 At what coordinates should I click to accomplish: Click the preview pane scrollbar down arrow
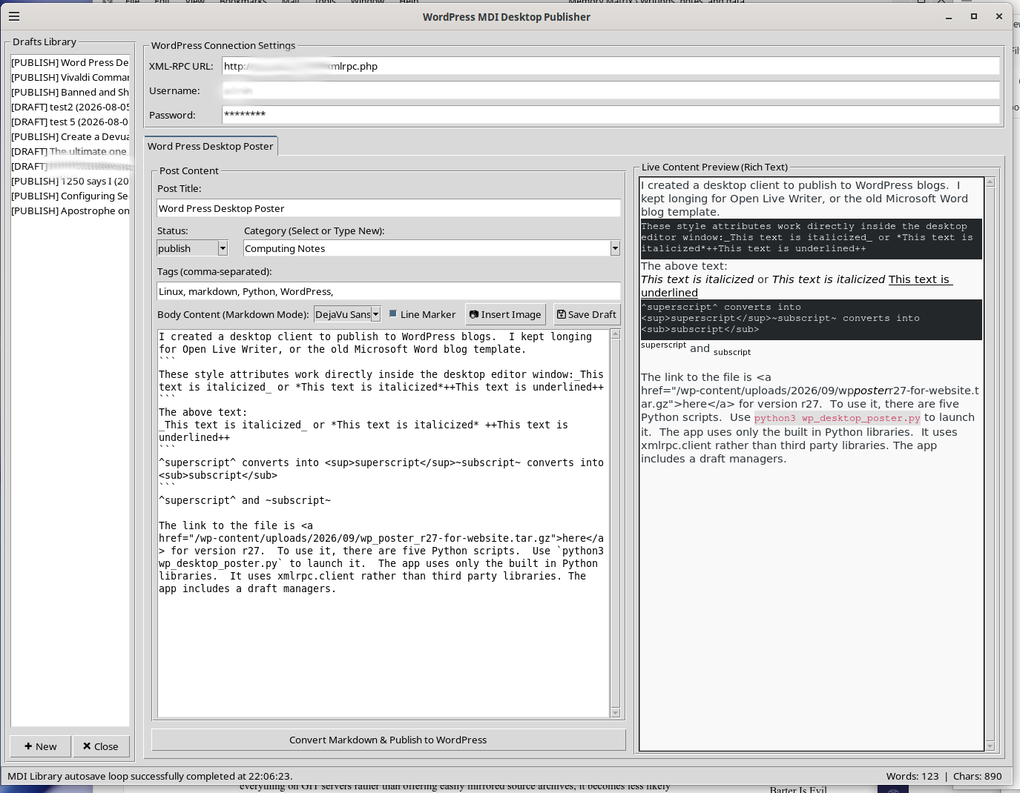point(990,746)
